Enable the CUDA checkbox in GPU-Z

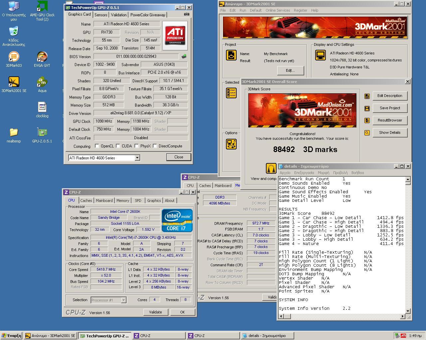[118, 146]
